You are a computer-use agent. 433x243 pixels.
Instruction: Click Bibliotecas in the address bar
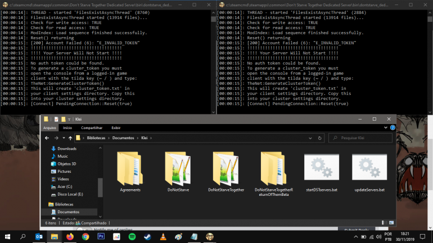[96, 138]
